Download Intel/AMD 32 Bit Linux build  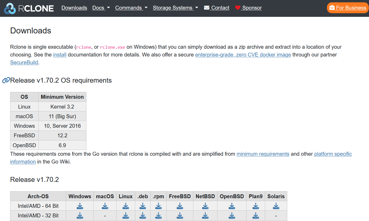click(126, 216)
